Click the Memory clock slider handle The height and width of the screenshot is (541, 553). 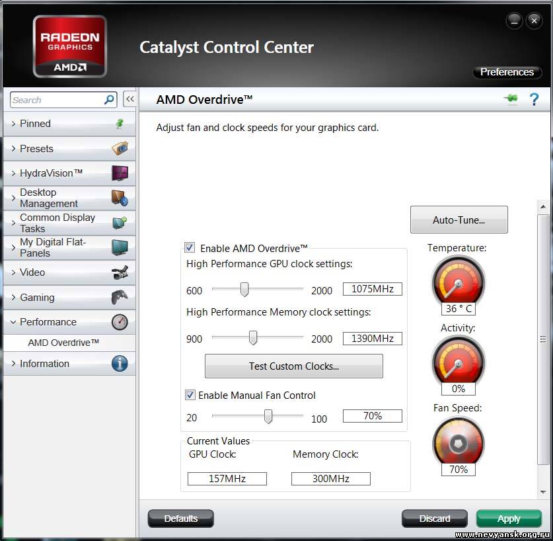(x=253, y=338)
